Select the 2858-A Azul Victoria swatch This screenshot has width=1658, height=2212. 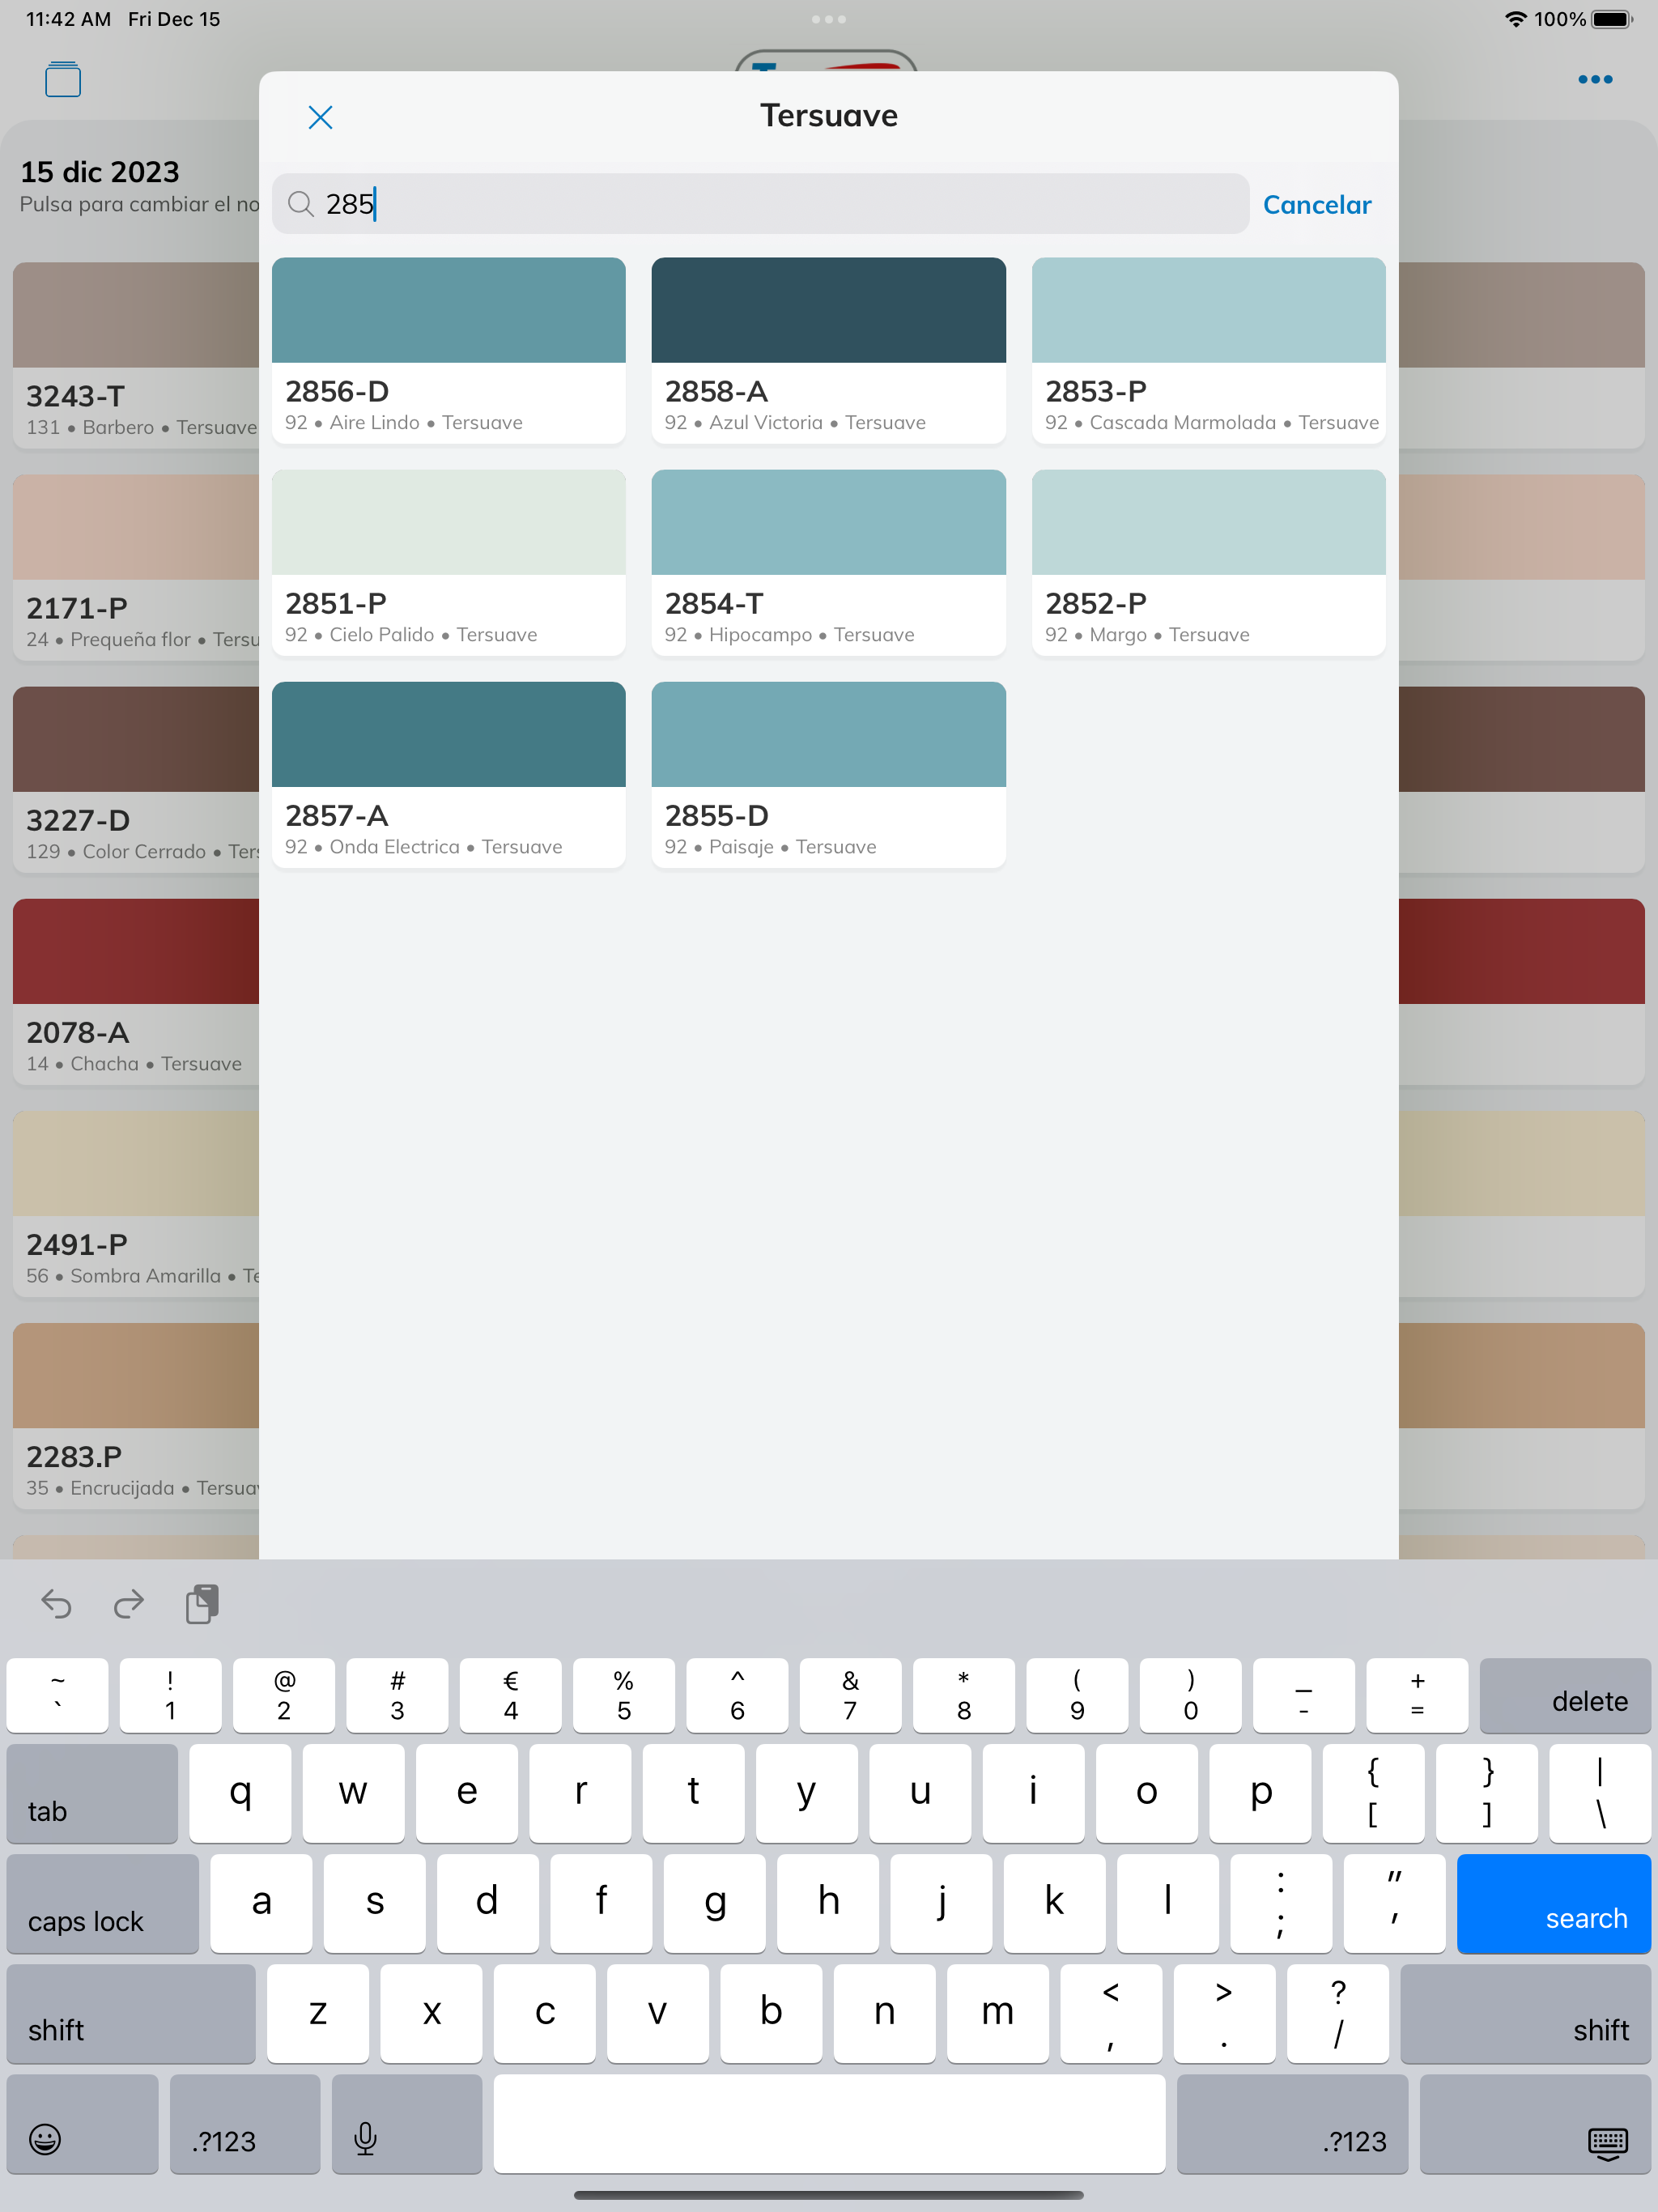[x=828, y=350]
